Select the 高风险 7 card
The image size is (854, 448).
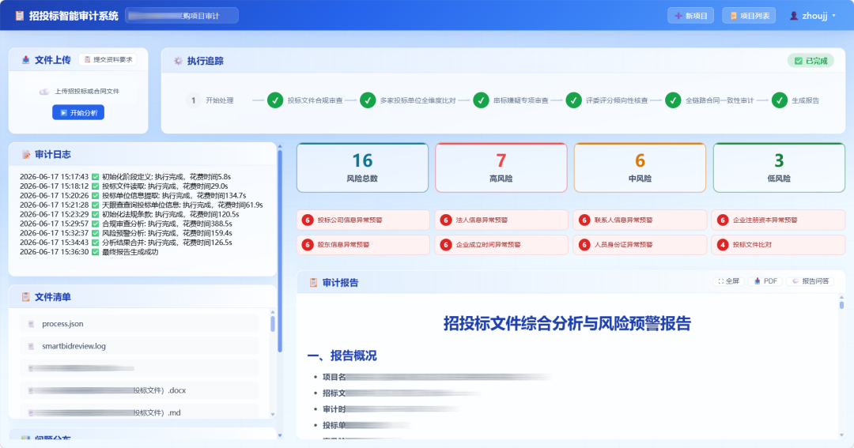point(501,168)
